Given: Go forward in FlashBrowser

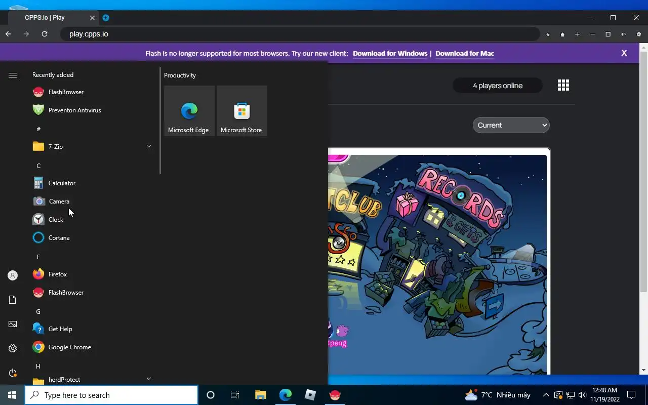Looking at the screenshot, I should pos(26,34).
